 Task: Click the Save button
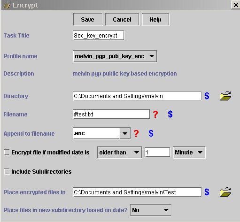tap(88, 20)
